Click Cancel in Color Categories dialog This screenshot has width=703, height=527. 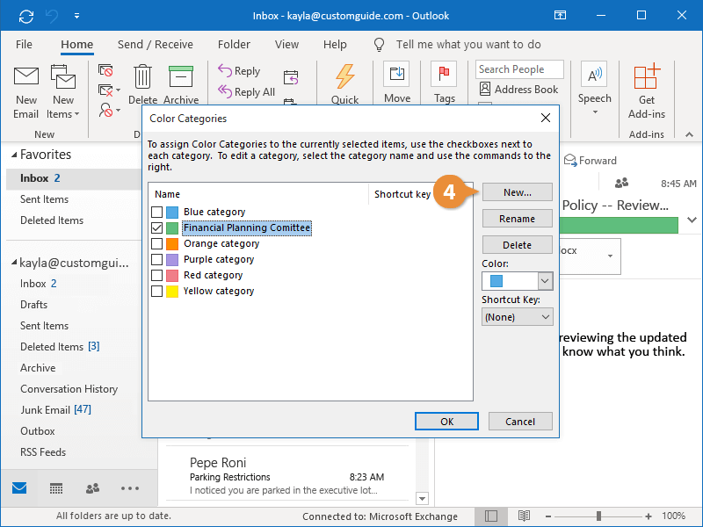(520, 422)
